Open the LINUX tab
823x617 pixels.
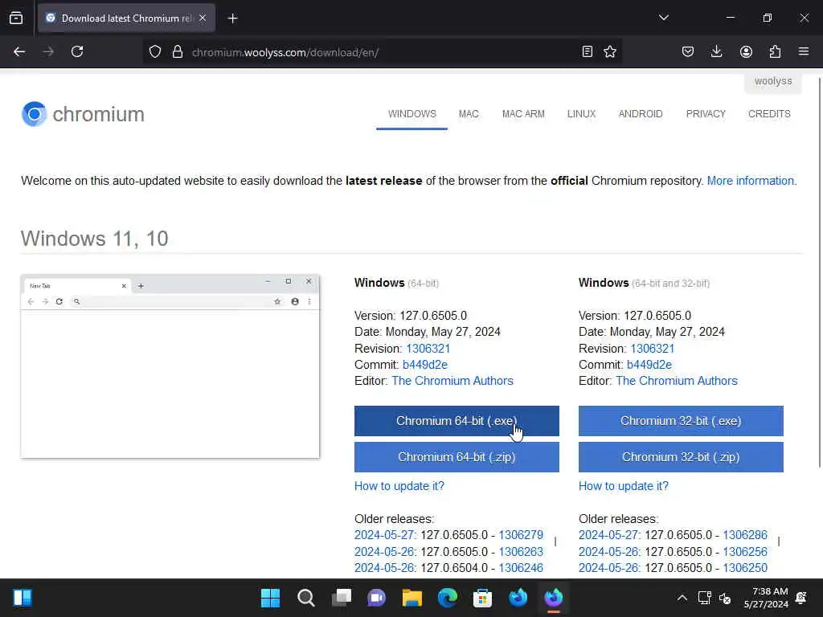[582, 114]
